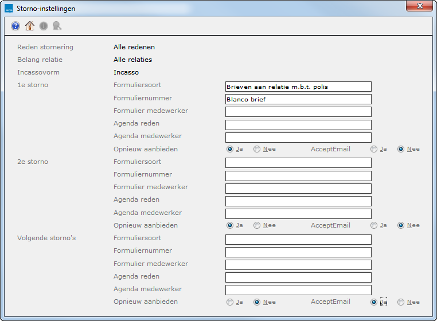
Task: Click 1e storno Formuliersoort field
Action: (298, 87)
